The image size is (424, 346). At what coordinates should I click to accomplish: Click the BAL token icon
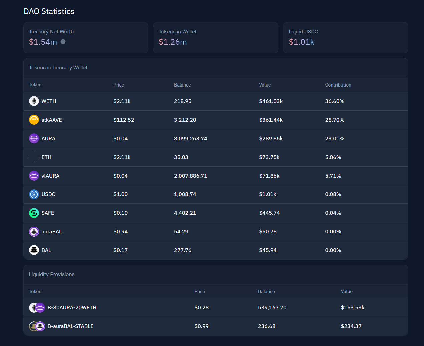pos(34,250)
